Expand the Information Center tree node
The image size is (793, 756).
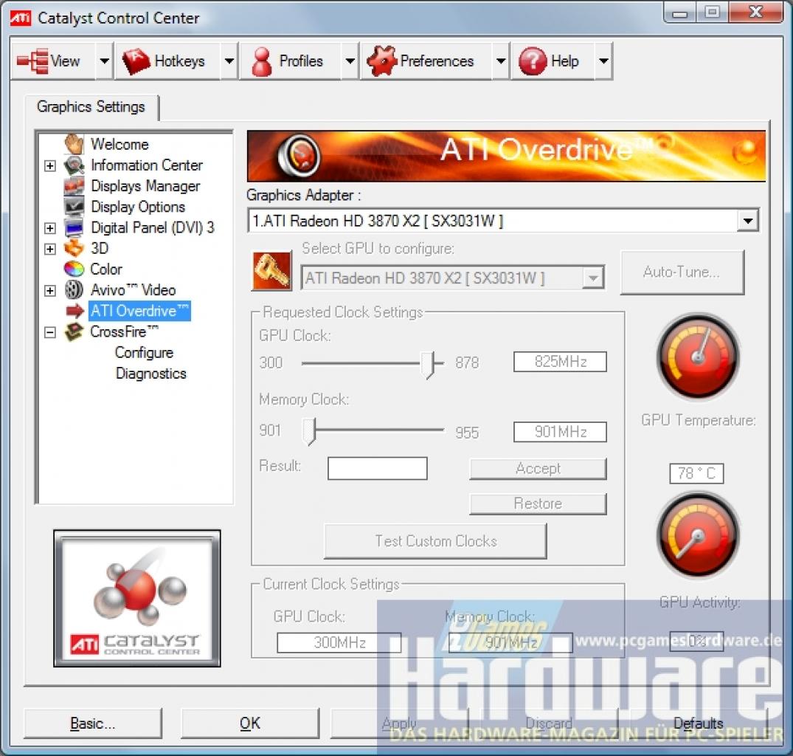click(50, 166)
